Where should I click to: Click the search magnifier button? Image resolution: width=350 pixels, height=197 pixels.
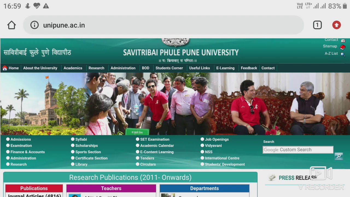click(339, 156)
